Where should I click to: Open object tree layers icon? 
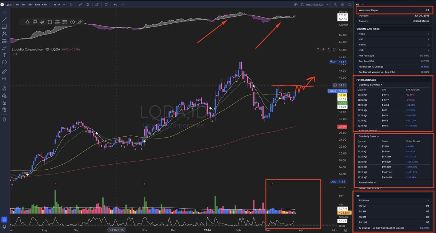pos(4,228)
